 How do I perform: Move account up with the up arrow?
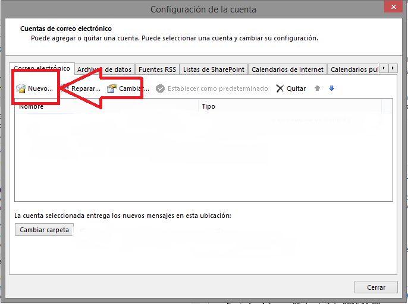[x=317, y=88]
